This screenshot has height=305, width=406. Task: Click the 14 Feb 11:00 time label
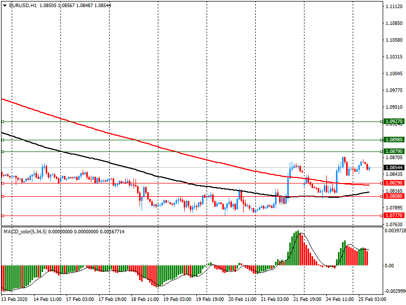pos(47,299)
